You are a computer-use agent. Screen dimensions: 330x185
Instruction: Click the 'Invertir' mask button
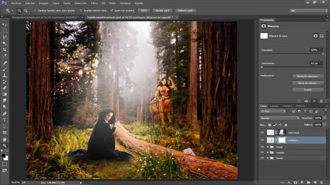pyautogui.click(x=308, y=89)
